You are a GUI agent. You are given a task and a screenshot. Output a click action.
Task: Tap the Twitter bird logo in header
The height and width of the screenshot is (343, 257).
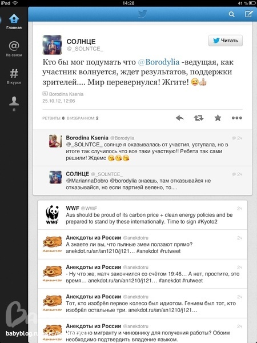(x=142, y=14)
